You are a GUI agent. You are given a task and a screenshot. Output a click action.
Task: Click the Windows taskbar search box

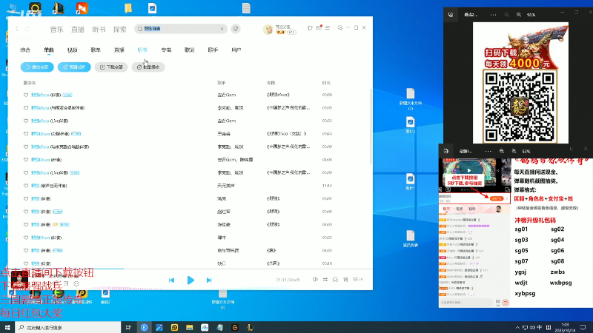click(x=68, y=327)
